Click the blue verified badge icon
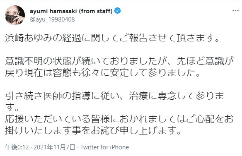The image size is (242, 156). [117, 11]
